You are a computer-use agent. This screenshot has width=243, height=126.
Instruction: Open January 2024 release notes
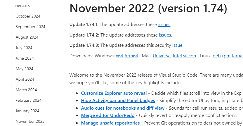27,111
